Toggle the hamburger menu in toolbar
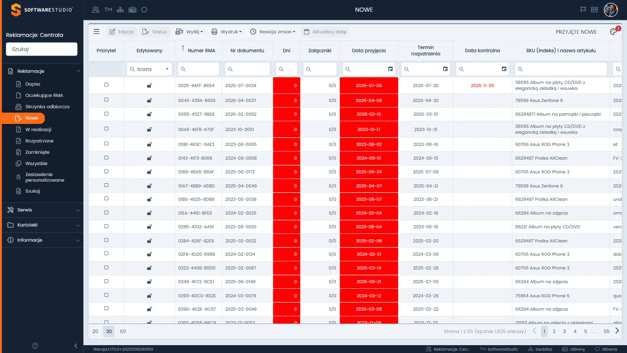 pos(96,32)
